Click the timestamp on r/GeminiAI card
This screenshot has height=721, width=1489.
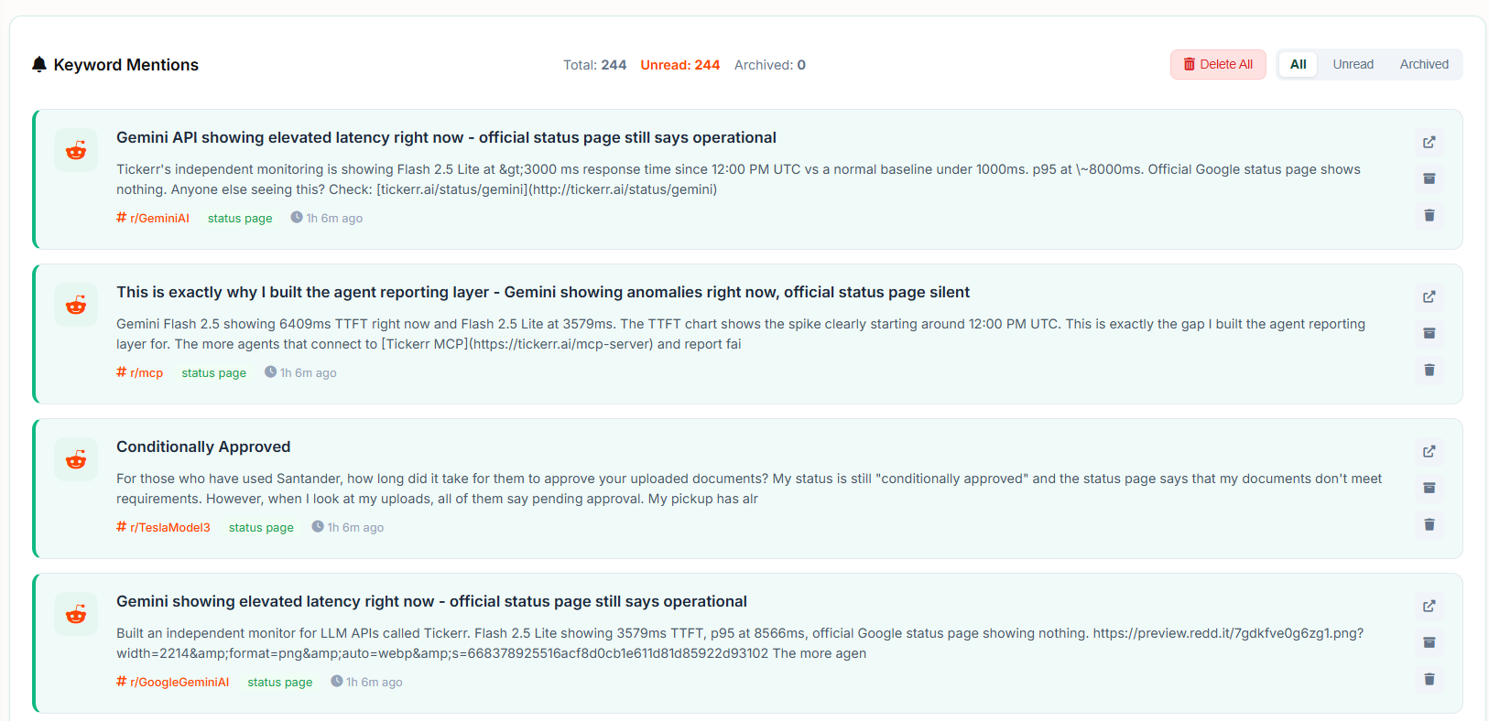pos(327,218)
